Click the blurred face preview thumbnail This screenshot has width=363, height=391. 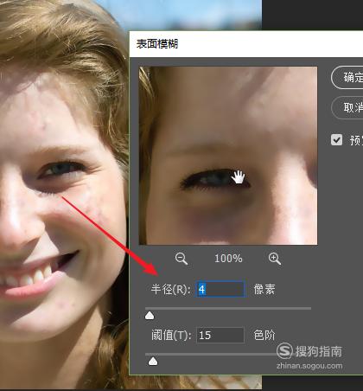tap(228, 156)
